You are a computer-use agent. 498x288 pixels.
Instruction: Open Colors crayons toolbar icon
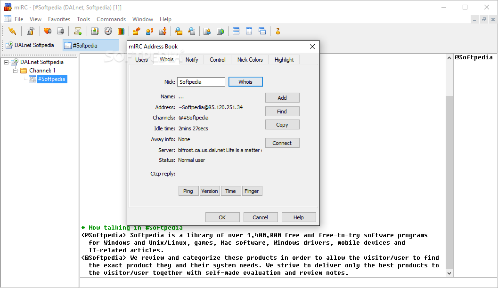tap(121, 31)
